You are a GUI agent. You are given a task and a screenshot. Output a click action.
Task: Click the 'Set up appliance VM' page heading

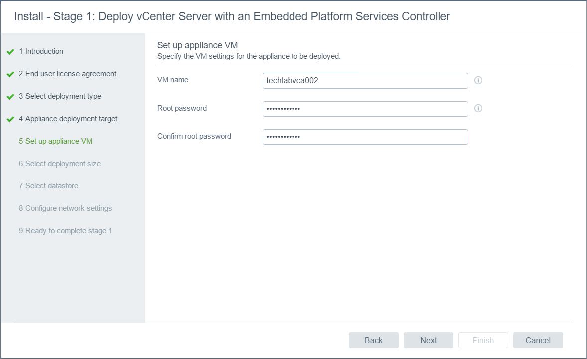pyautogui.click(x=198, y=45)
